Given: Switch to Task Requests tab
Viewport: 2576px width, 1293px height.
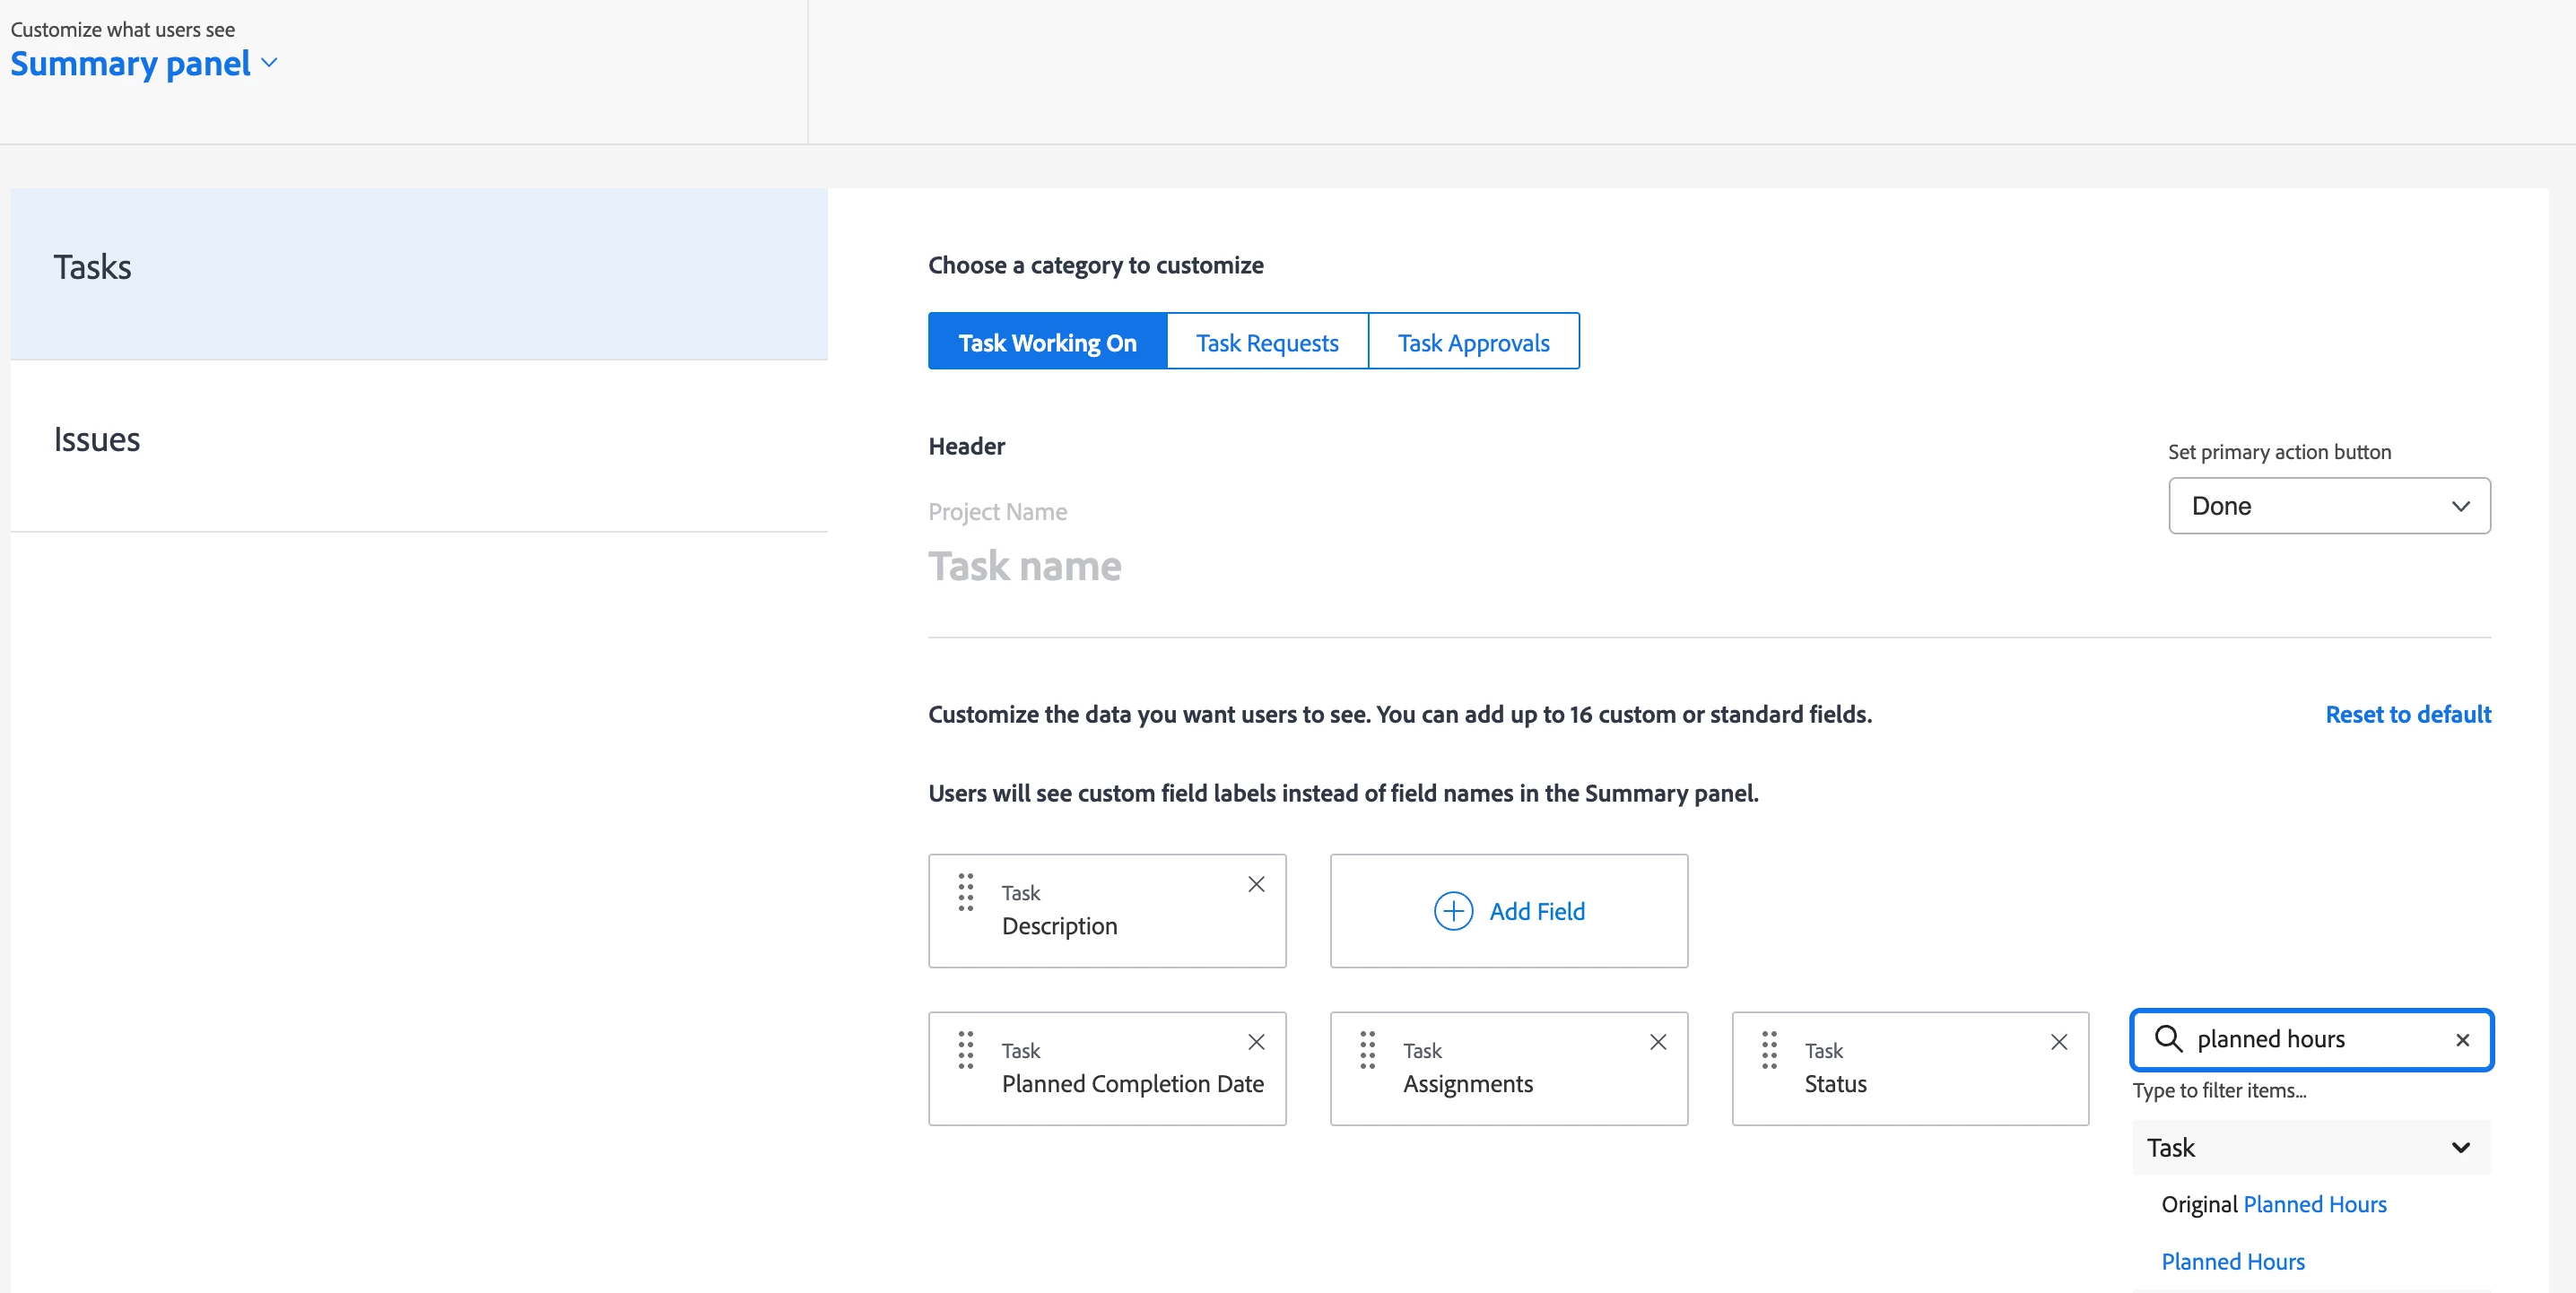Looking at the screenshot, I should [1267, 342].
